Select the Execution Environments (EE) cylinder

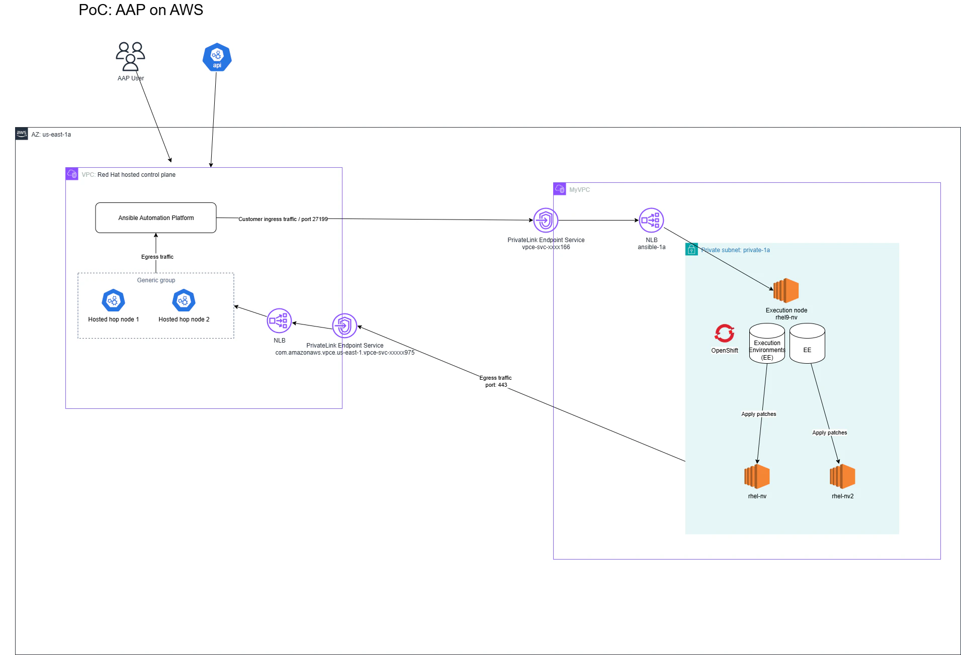(767, 343)
